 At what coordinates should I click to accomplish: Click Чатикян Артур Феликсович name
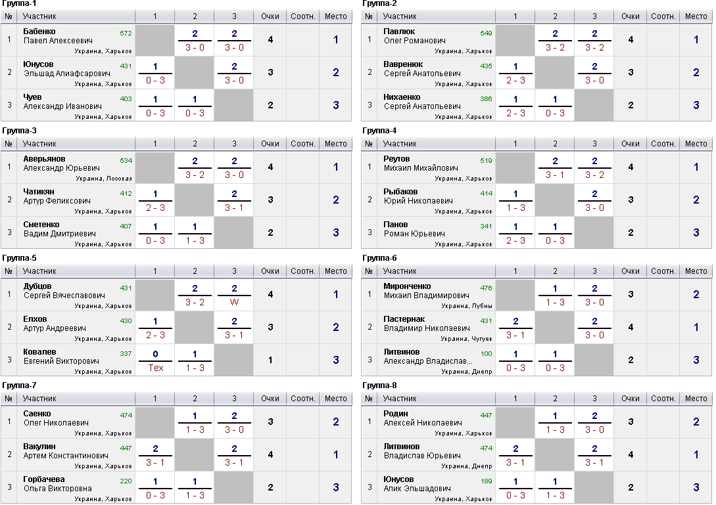coord(57,196)
